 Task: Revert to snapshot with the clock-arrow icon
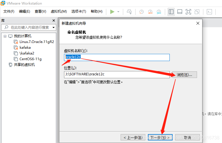(150, 12)
